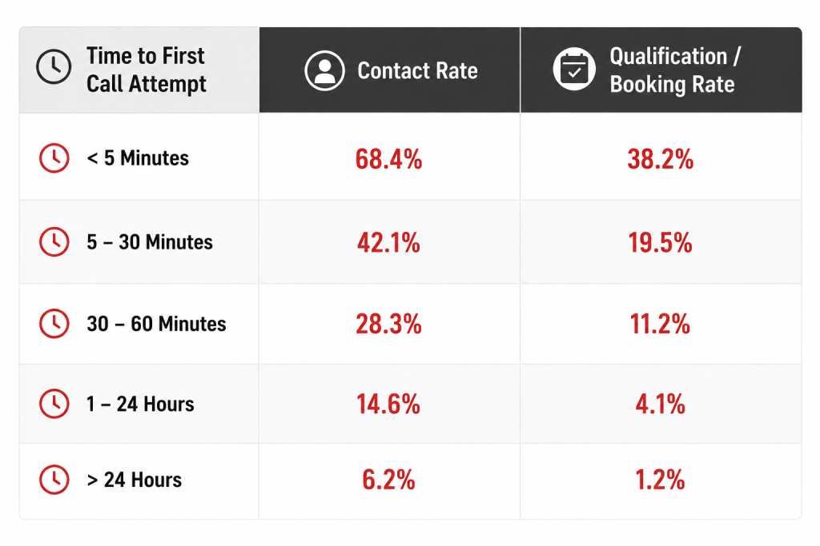This screenshot has height=546, width=820.
Task: Click the 42.1% contact rate cell
Action: click(x=390, y=242)
